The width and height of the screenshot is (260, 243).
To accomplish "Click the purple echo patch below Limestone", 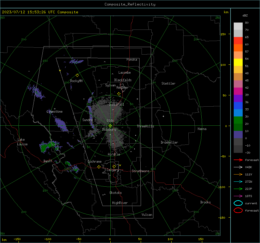I will tap(61, 125).
